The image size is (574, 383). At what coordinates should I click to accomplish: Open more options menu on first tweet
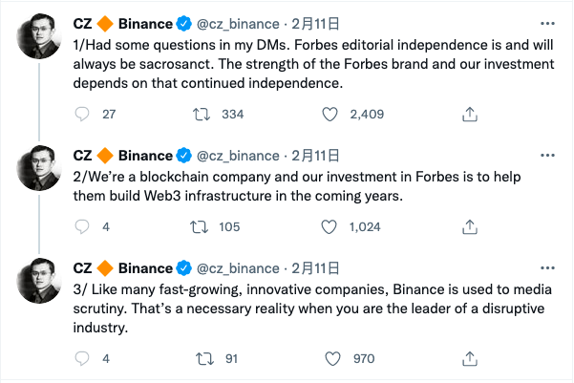coord(547,24)
